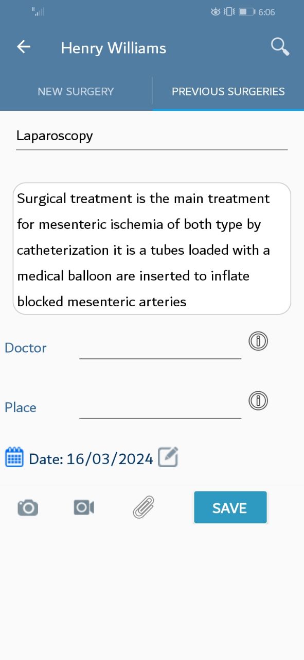Image resolution: width=304 pixels, height=660 pixels.
Task: Select the Previous Surgeries tab
Action: (228, 92)
